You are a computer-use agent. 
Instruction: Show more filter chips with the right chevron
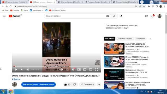(x=150, y=39)
